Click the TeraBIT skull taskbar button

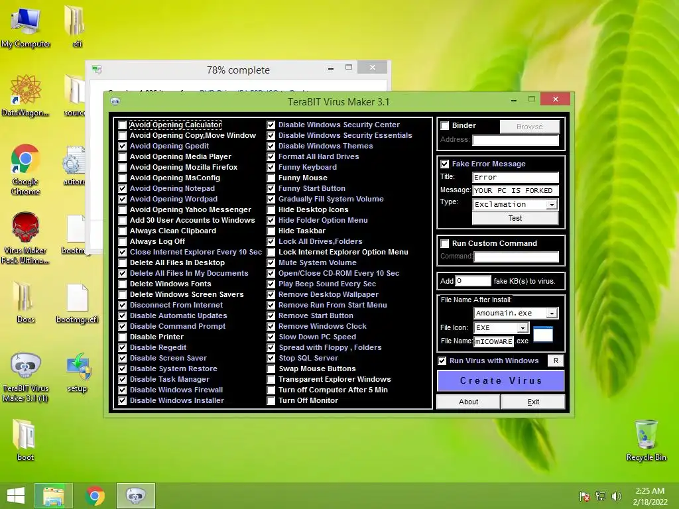click(135, 495)
